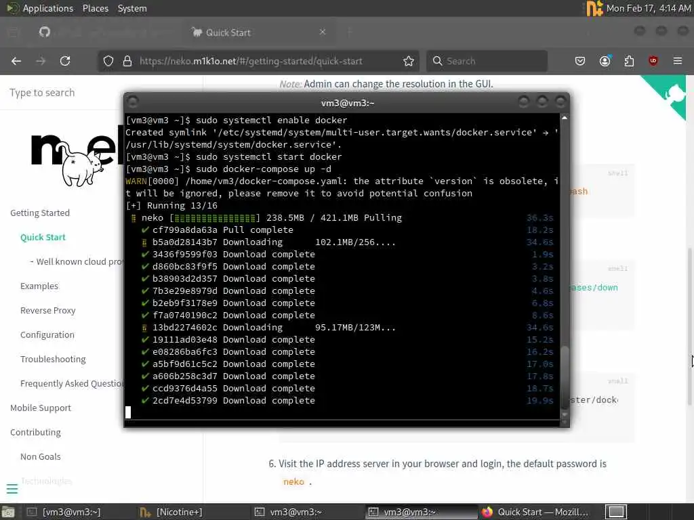Open the Troubleshooting sidebar link
Viewport: 694px width, 520px height.
click(53, 359)
